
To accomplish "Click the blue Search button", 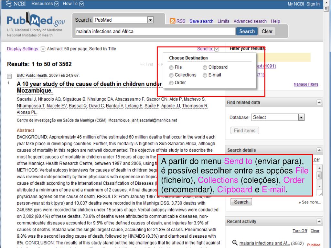I will (247, 31).
